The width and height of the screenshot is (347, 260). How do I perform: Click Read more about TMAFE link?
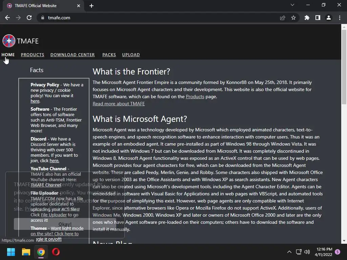(x=119, y=104)
